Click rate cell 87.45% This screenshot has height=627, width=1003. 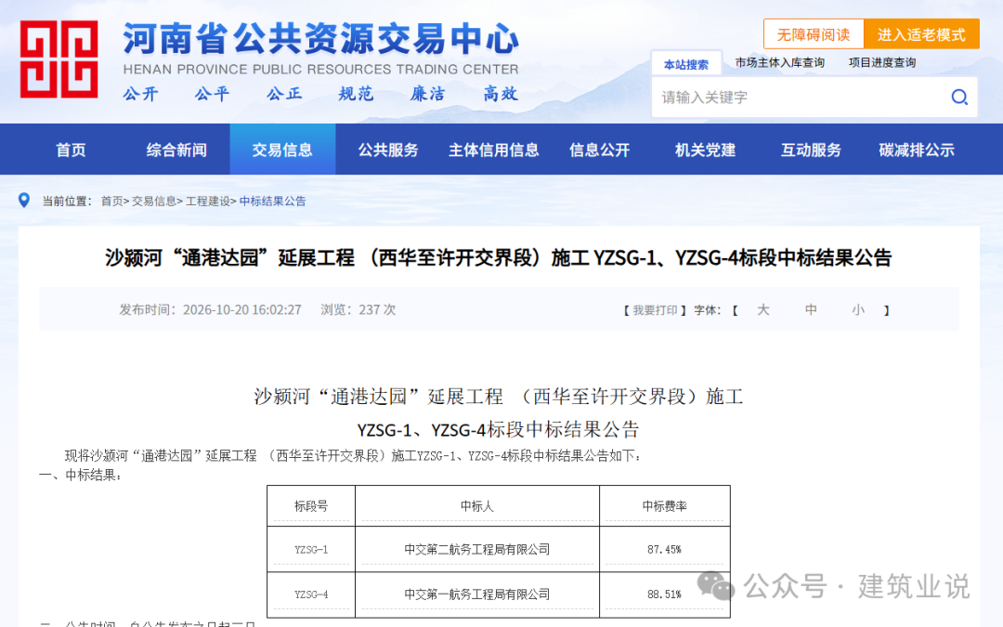[x=664, y=550]
